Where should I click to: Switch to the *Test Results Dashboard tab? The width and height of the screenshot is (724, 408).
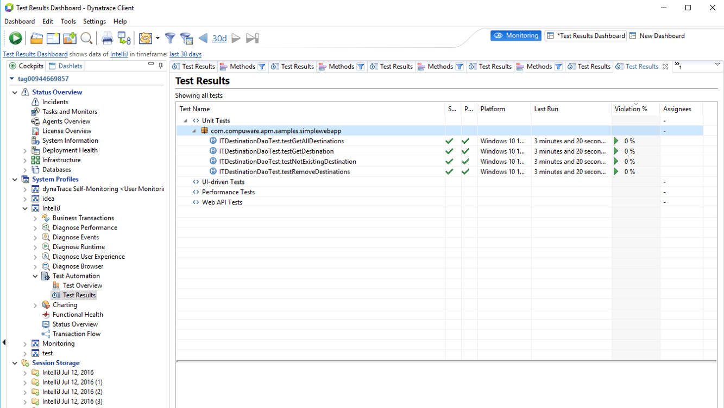(x=586, y=36)
